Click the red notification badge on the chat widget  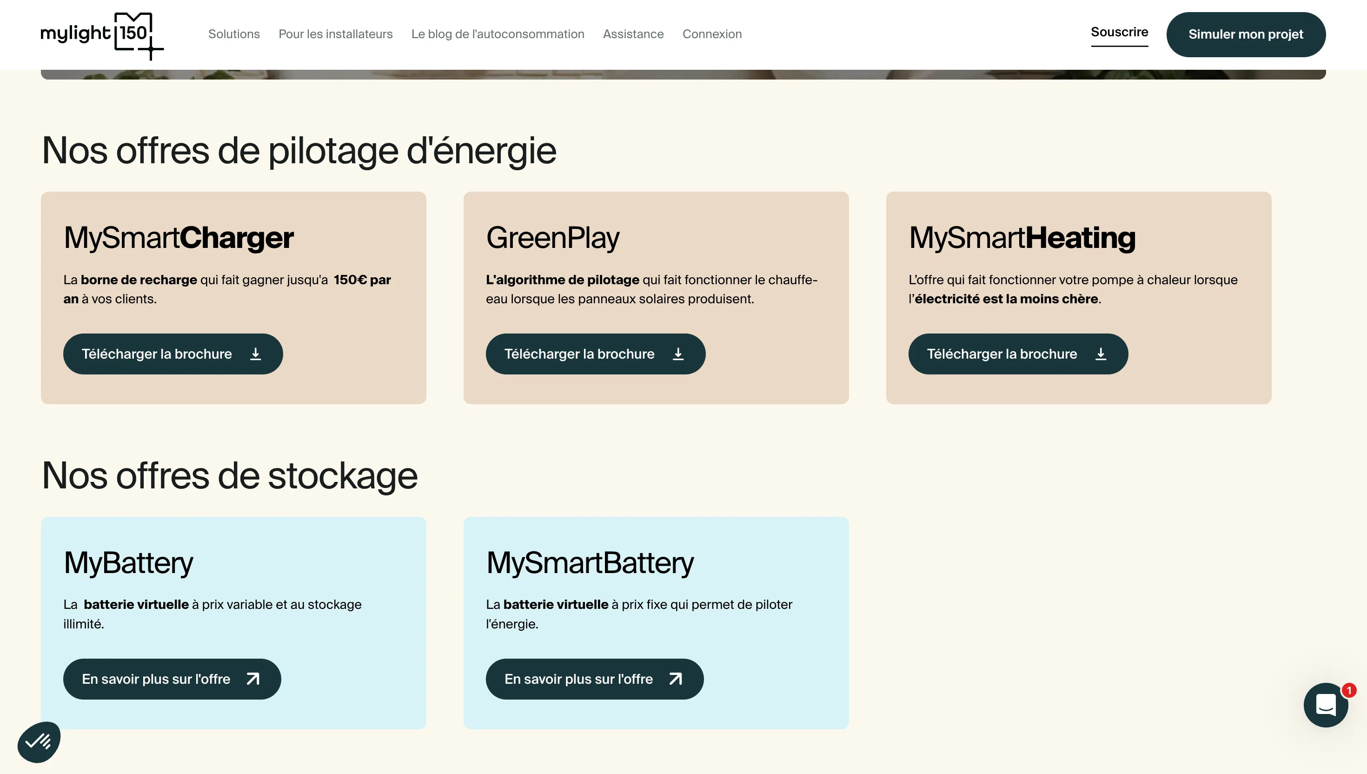(x=1348, y=690)
